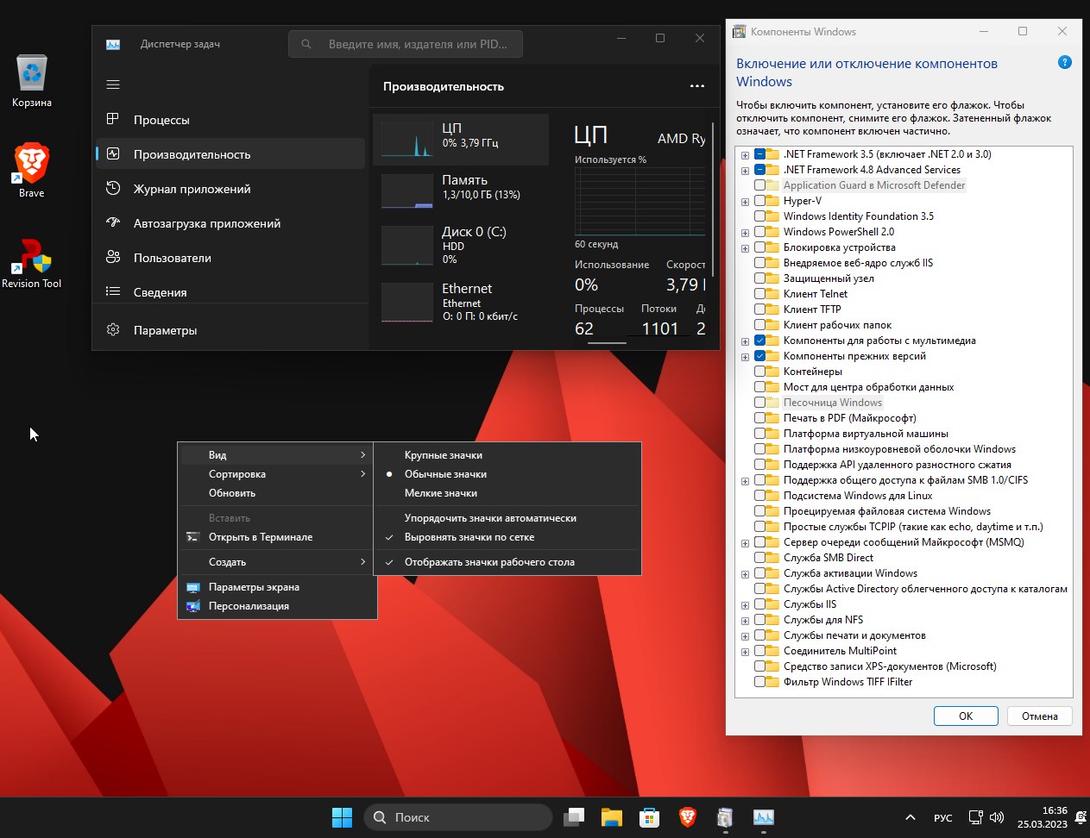Screen dimensions: 1090x838
Task: Open Task View on the taskbar
Action: click(x=574, y=817)
